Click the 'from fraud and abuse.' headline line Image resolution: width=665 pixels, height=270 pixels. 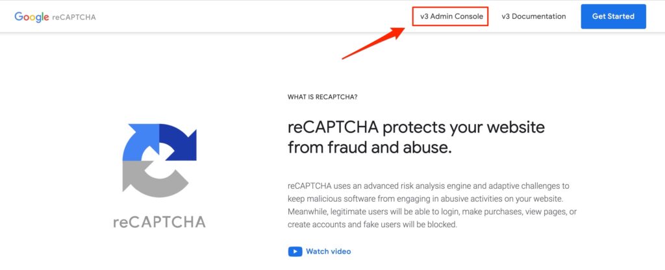(369, 147)
